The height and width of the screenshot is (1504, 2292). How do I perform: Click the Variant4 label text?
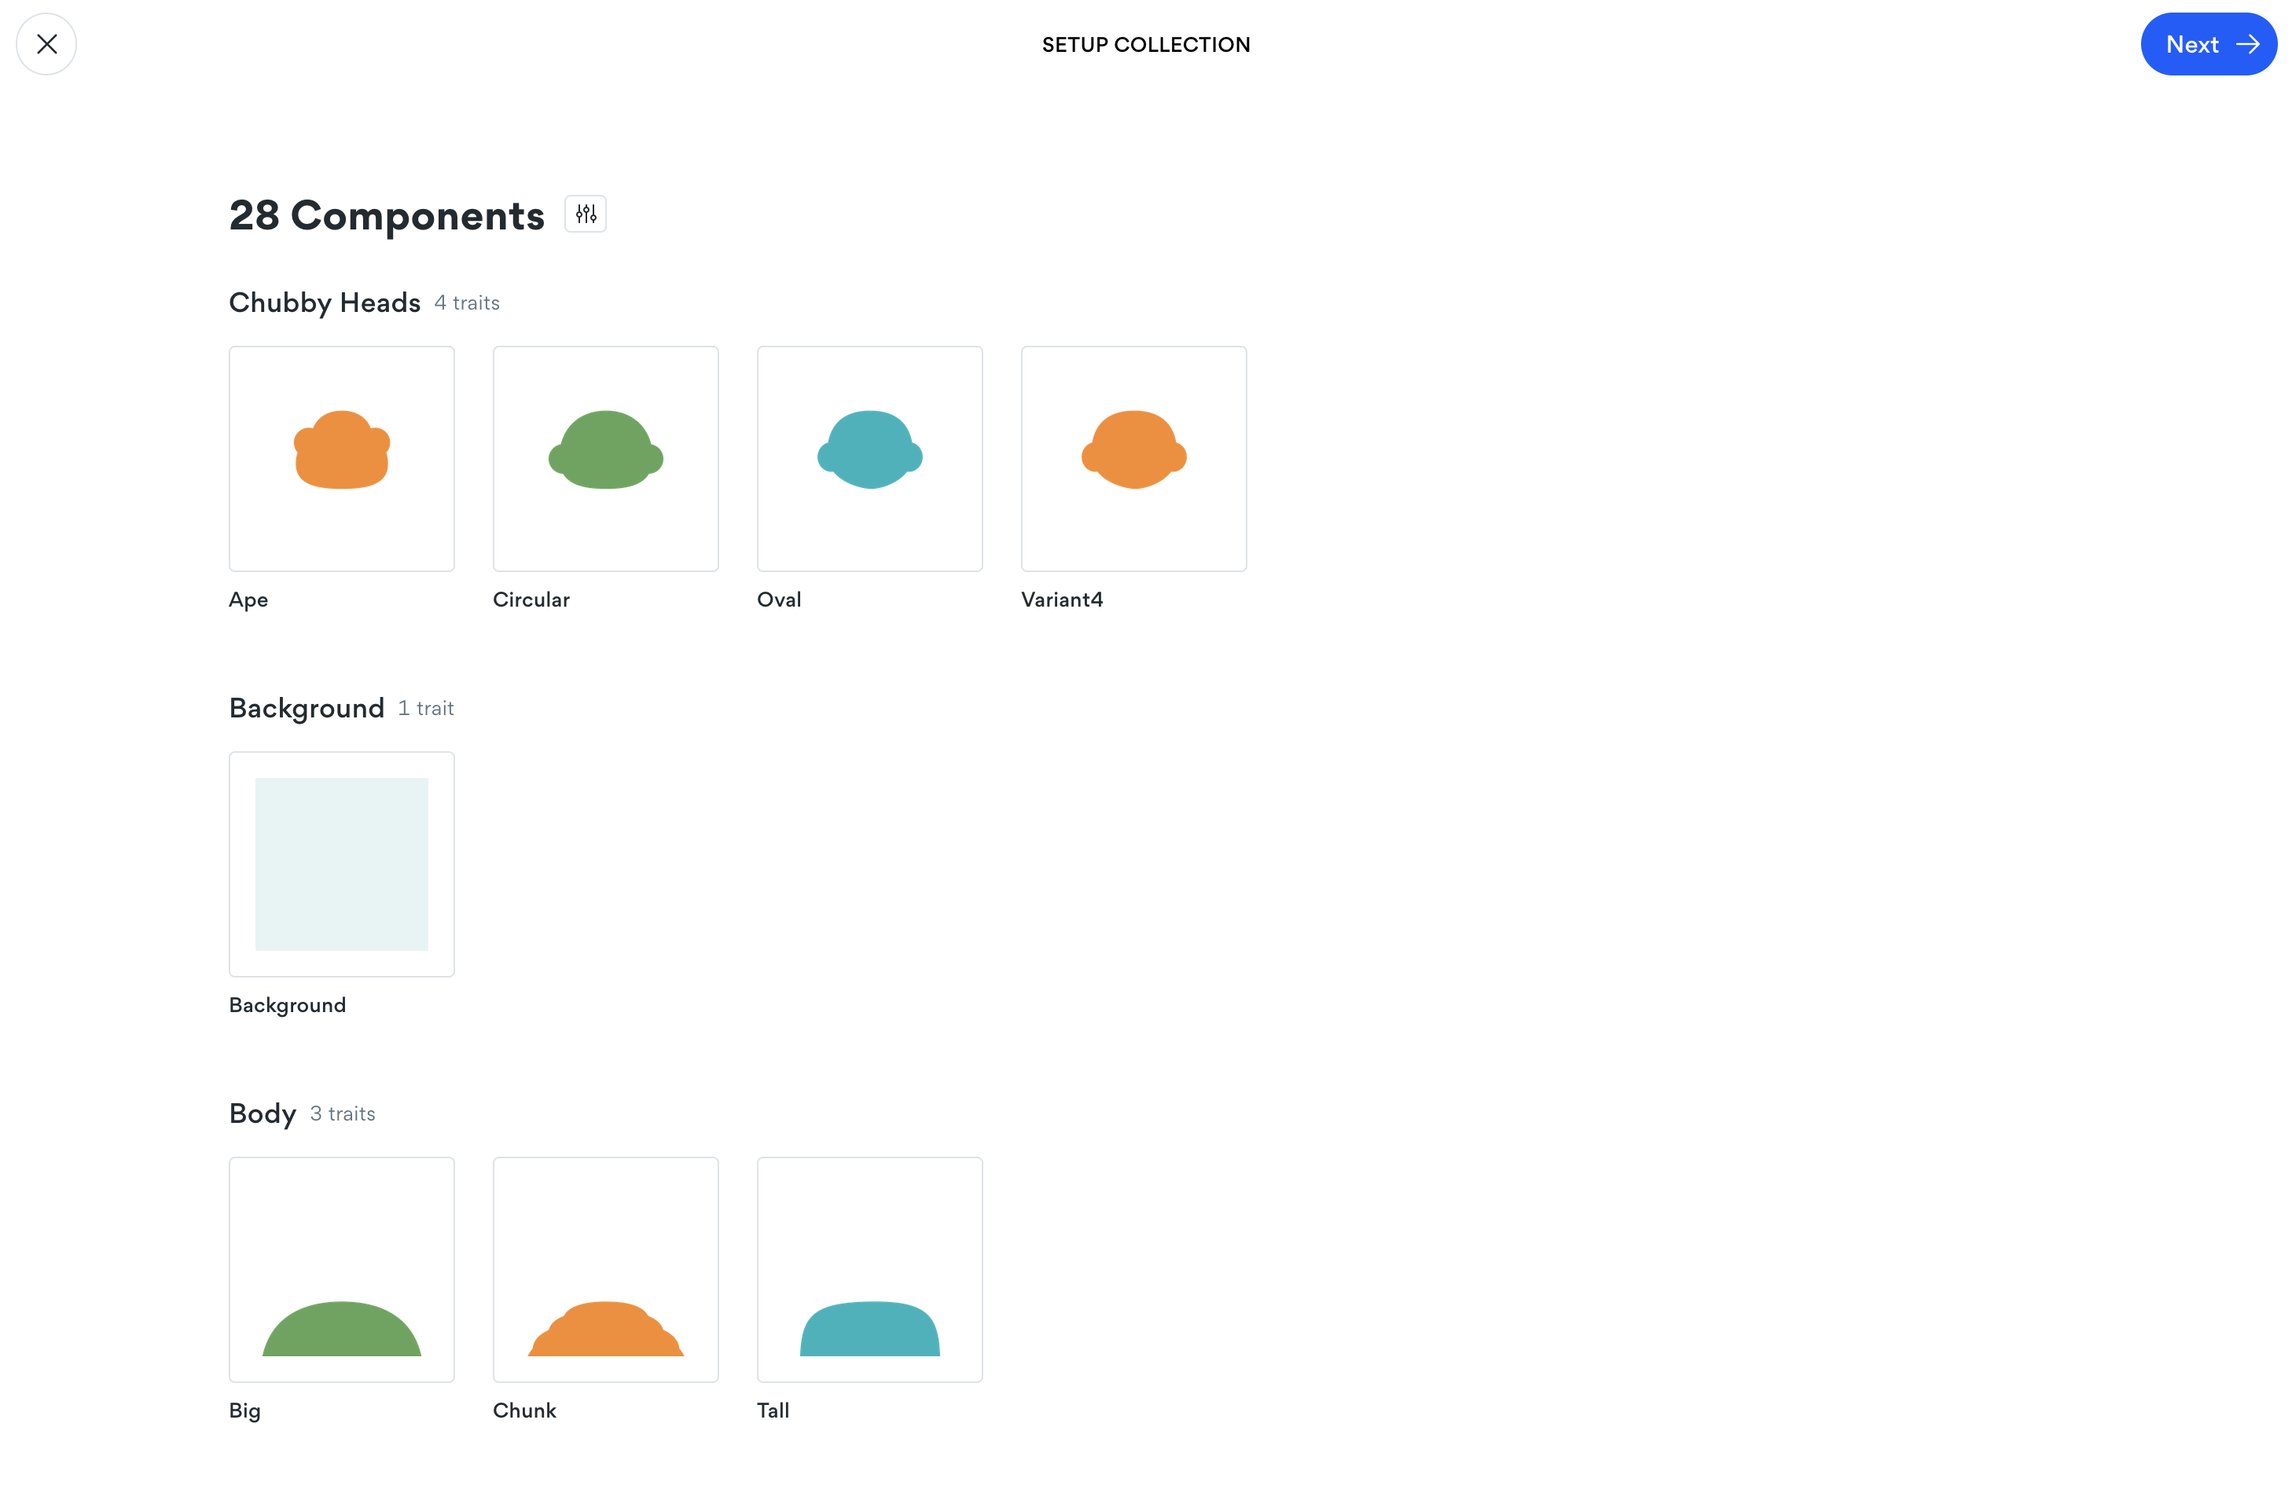1061,599
